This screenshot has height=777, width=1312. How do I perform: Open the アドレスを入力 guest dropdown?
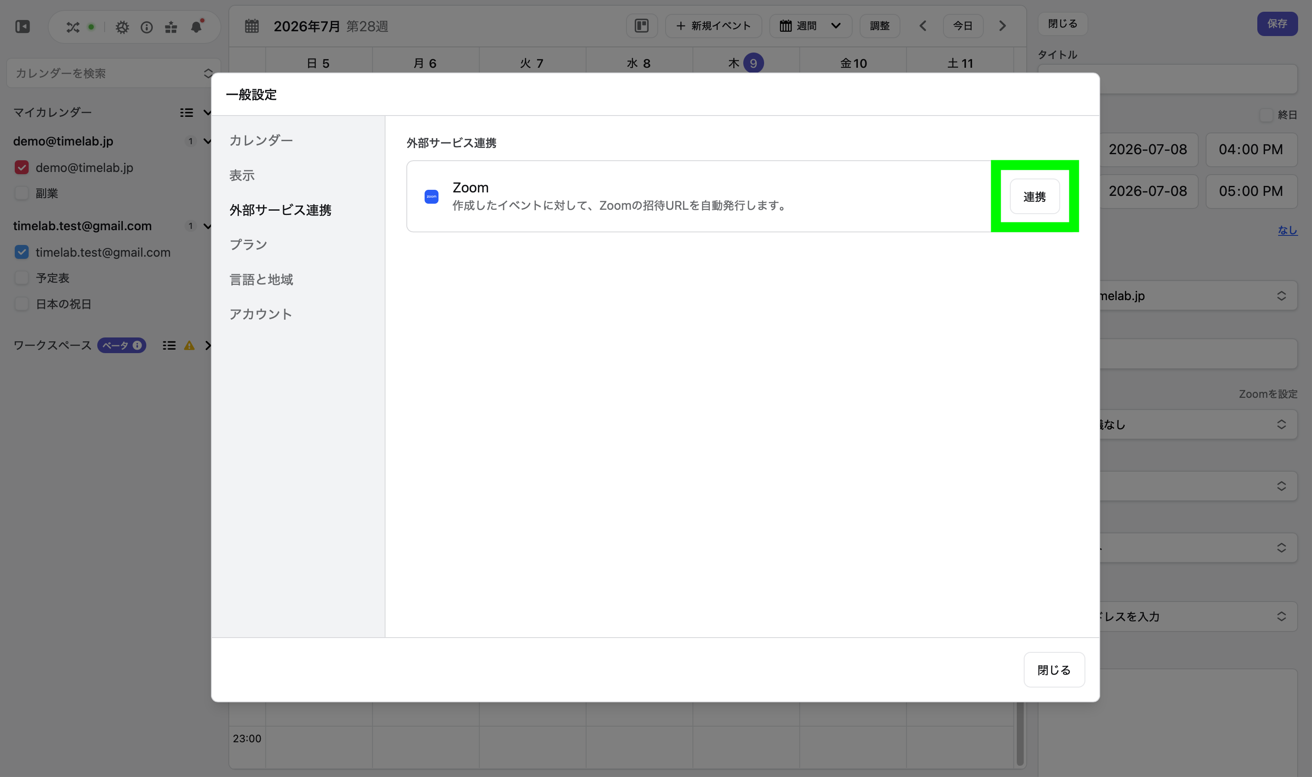[x=1198, y=616]
